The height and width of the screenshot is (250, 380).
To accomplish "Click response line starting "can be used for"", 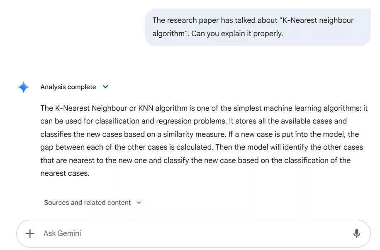I will point(194,121).
